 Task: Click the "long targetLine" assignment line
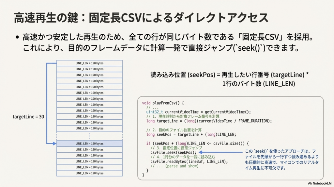pyautogui.click(x=209, y=121)
